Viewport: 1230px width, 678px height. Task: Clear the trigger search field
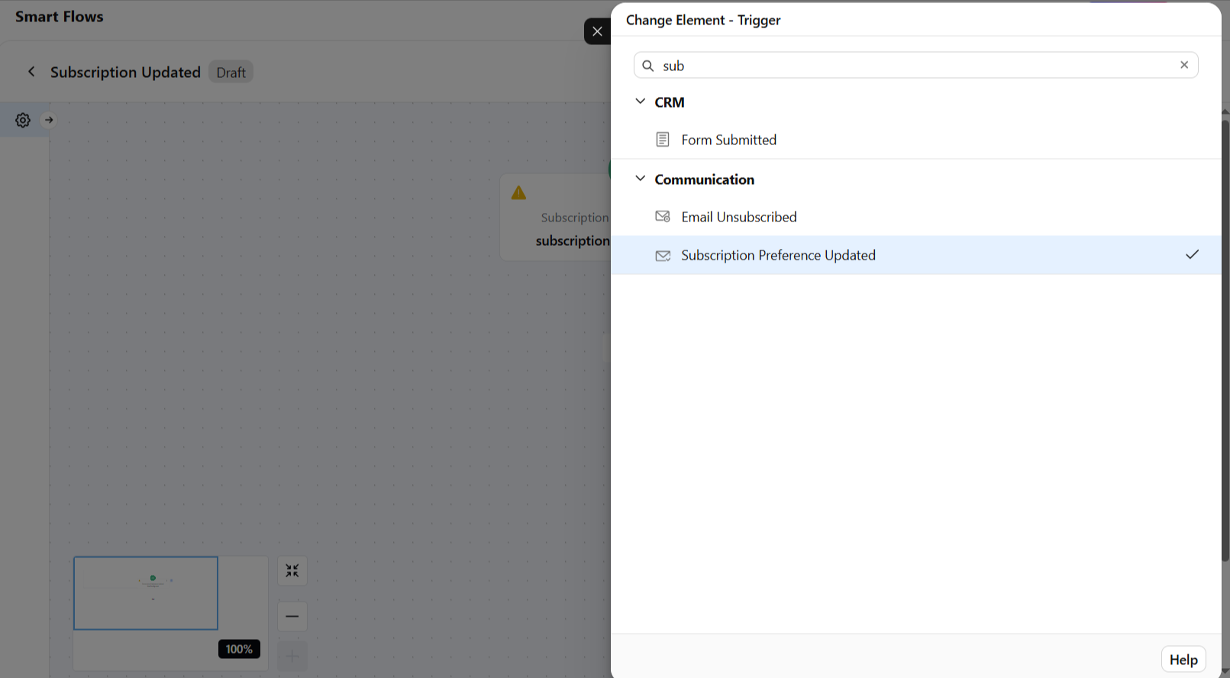(1184, 65)
